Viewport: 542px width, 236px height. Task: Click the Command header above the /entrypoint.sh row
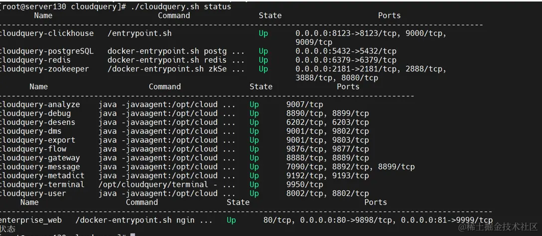pyautogui.click(x=174, y=15)
